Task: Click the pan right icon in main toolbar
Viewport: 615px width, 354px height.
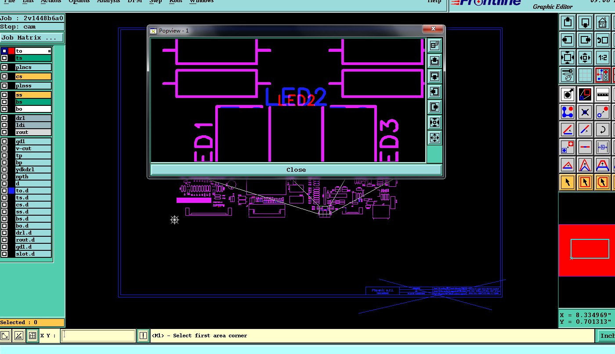Action: click(585, 40)
